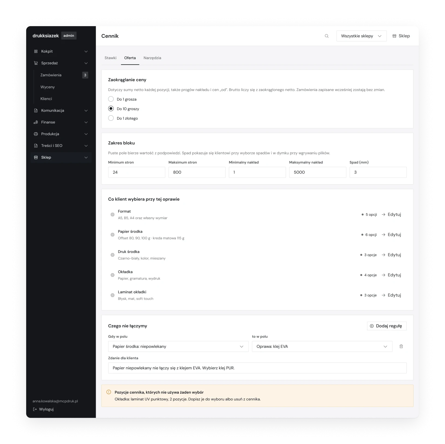445x444 pixels.
Task: Click Dodaj regułę button
Action: point(387,326)
